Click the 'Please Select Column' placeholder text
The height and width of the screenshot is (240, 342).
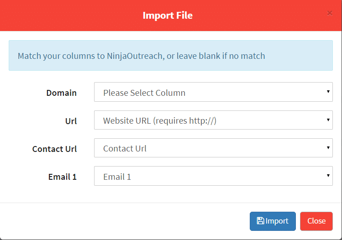[x=144, y=93]
